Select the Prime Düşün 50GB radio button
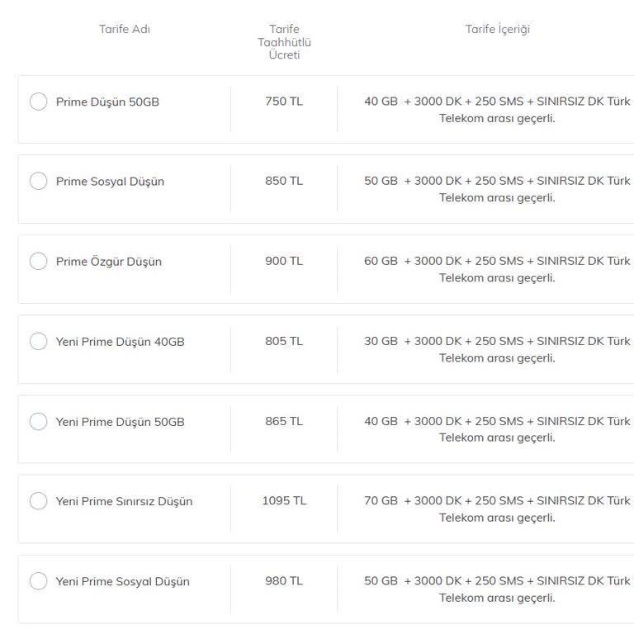The image size is (634, 634). pos(38,102)
